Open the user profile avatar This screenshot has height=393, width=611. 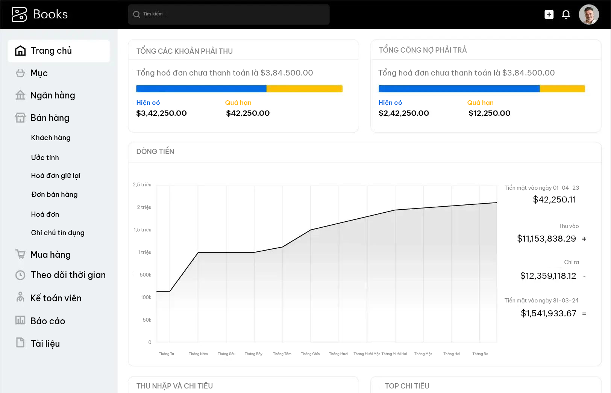[588, 15]
